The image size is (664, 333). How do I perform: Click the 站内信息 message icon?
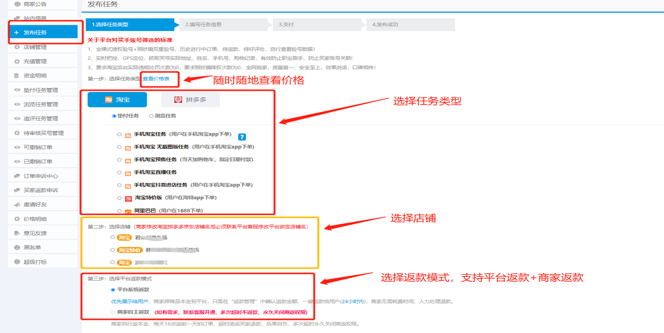tap(17, 18)
